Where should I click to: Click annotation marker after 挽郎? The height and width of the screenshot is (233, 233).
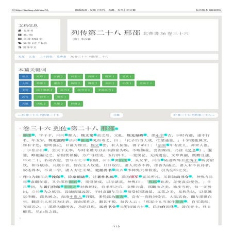[x=62, y=176]
